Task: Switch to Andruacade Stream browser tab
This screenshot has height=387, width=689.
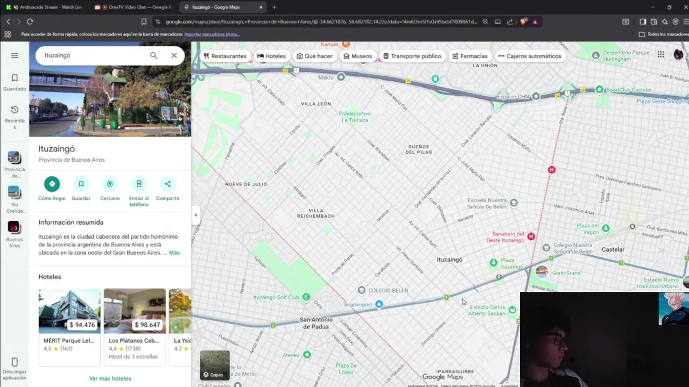Action: [46, 7]
